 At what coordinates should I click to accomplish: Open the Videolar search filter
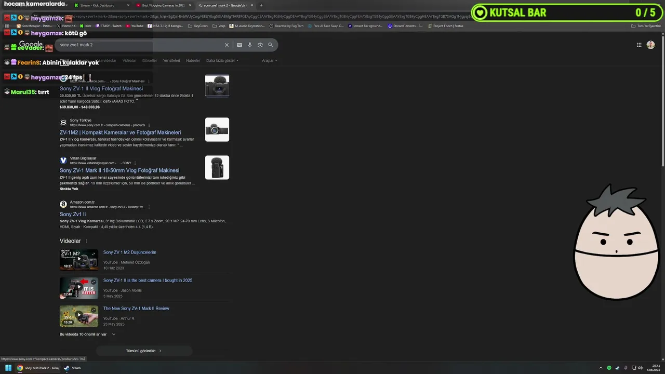[x=129, y=60]
